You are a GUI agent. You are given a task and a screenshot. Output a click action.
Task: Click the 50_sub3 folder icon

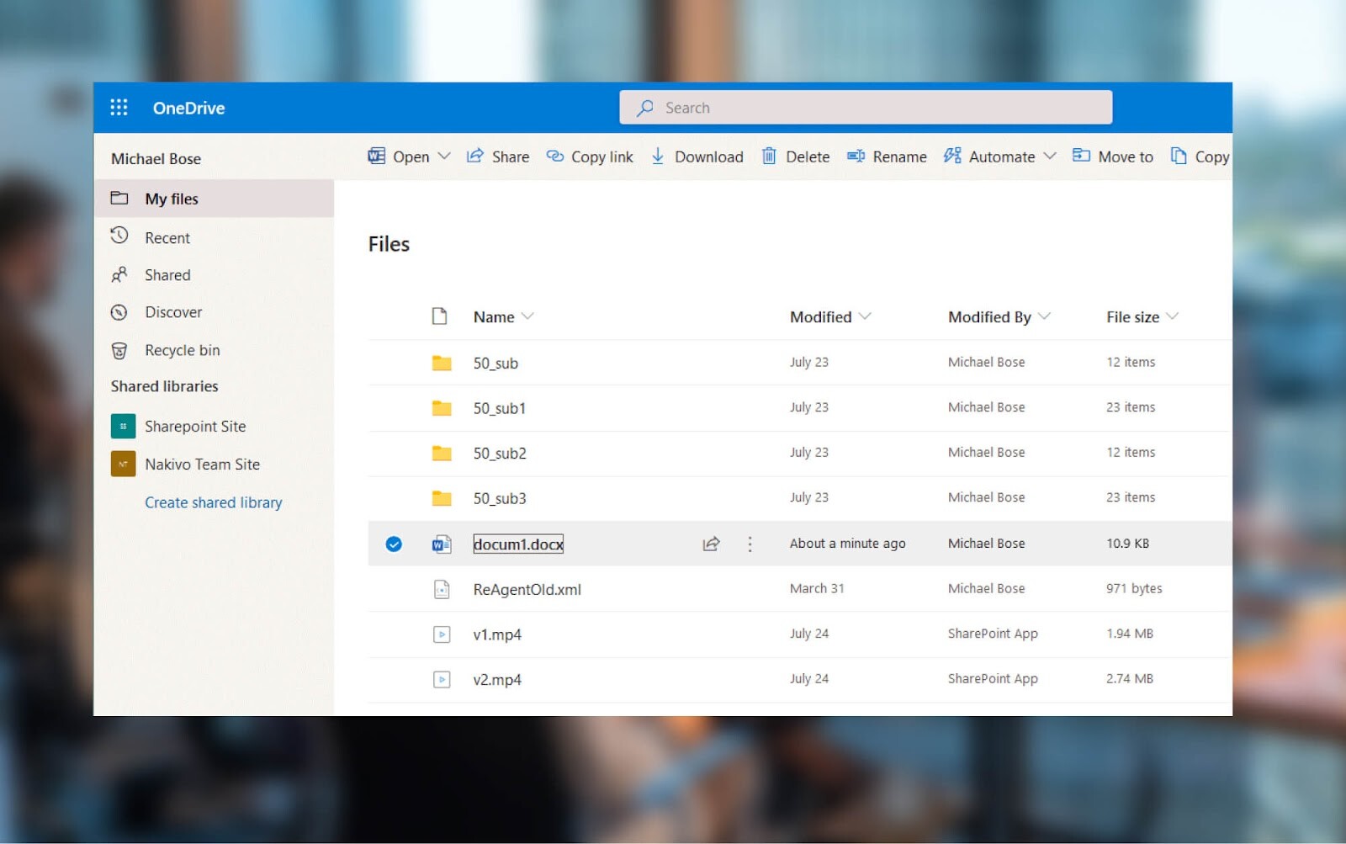[x=442, y=498]
